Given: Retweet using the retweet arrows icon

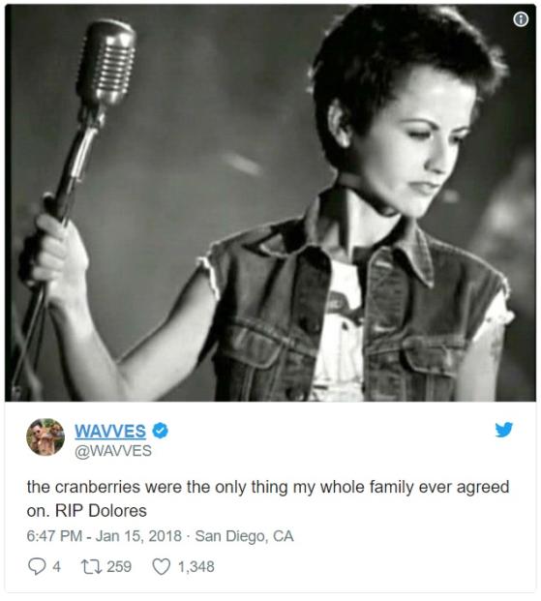Looking at the screenshot, I should click(91, 566).
